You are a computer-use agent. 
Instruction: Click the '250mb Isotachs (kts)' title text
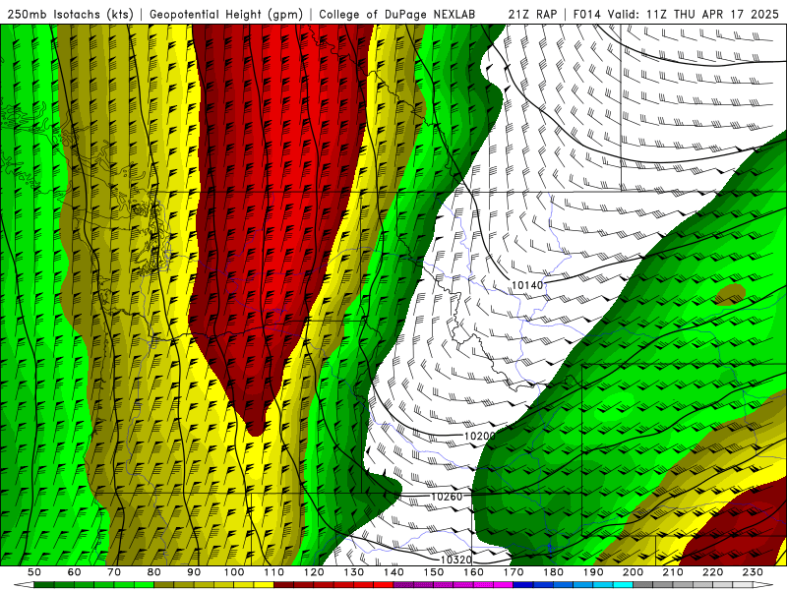[x=70, y=14]
